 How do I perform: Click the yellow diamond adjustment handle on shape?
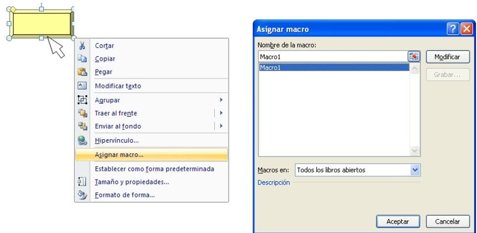(13, 10)
